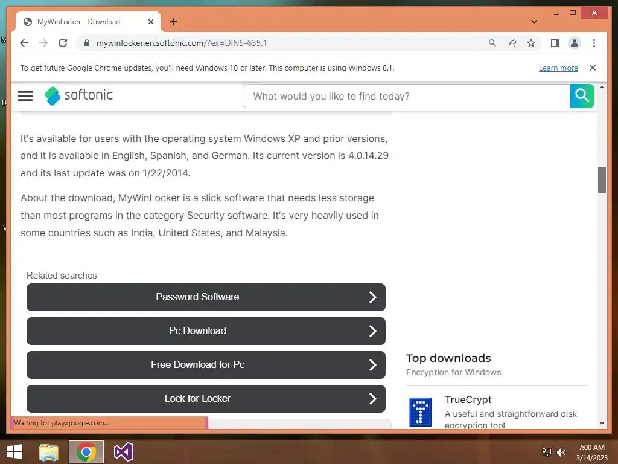Open Learn more about Chrome updates
Screen dimensions: 618x464
pos(558,68)
